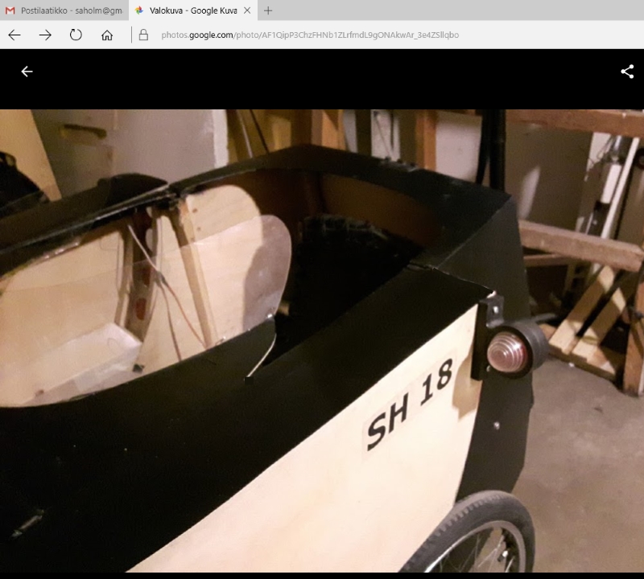Image resolution: width=644 pixels, height=579 pixels.
Task: Share this photo
Action: 627,72
